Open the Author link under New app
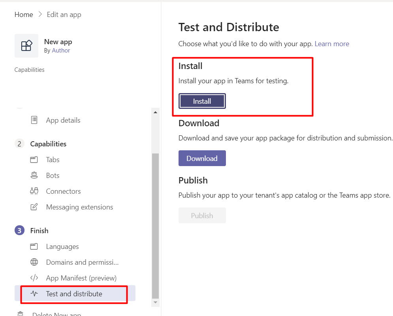The image size is (393, 316). [x=61, y=50]
